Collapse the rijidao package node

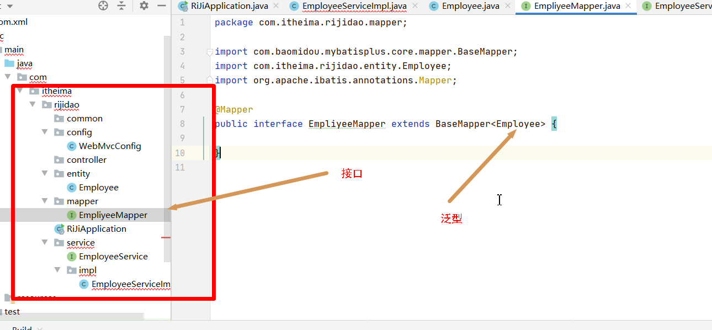coord(32,104)
